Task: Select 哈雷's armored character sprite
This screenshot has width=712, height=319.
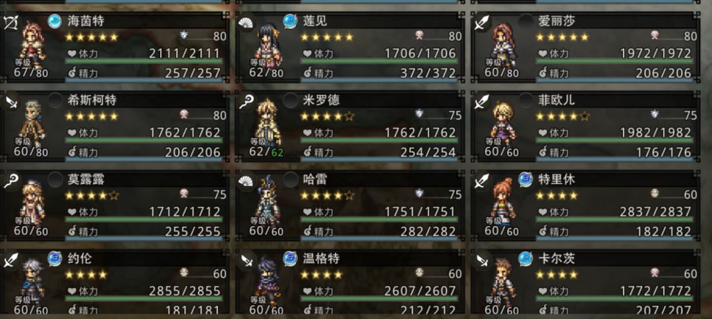Action: coord(268,200)
